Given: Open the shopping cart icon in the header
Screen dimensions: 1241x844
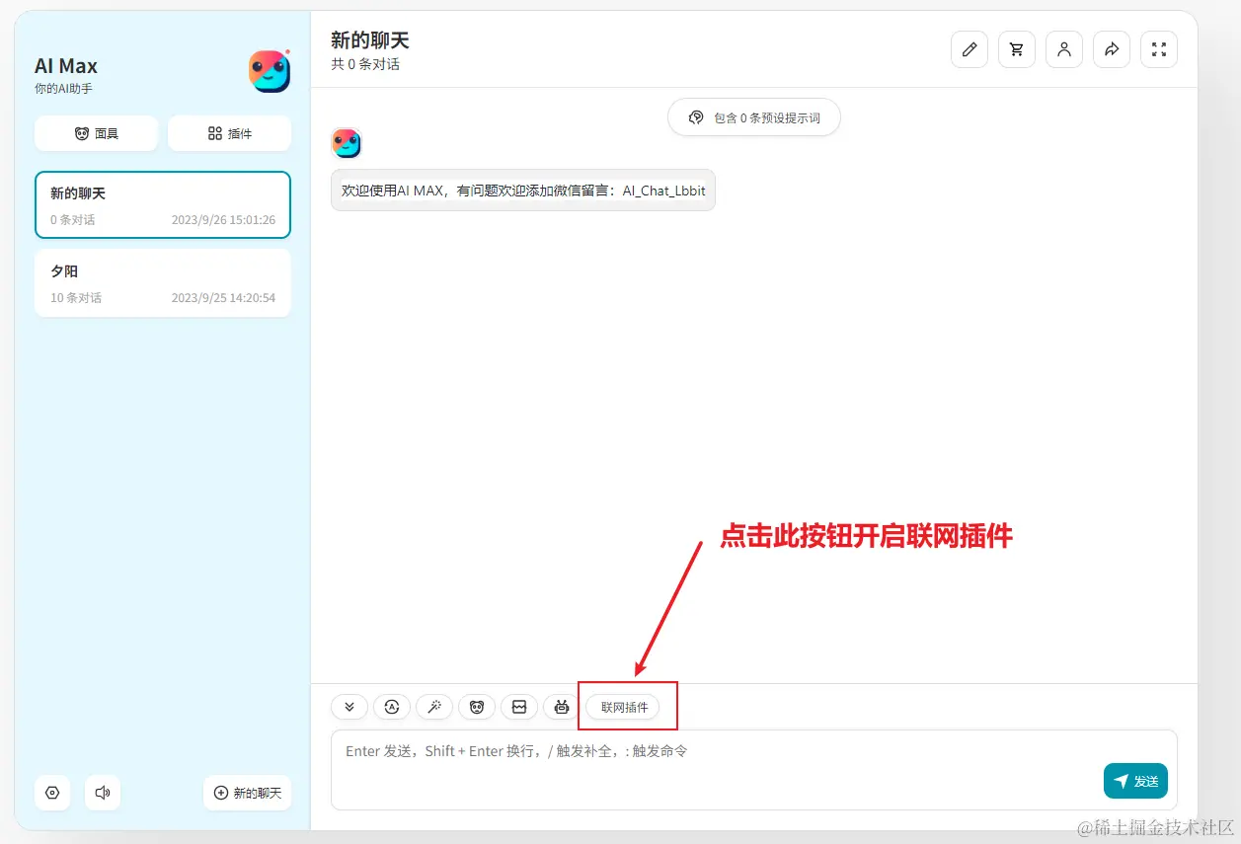Looking at the screenshot, I should tap(1016, 49).
